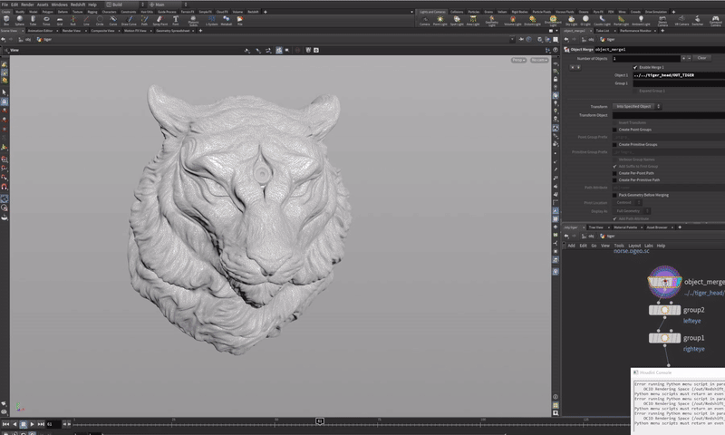Open the Pivot Location Centroid dropdown

pyautogui.click(x=627, y=202)
